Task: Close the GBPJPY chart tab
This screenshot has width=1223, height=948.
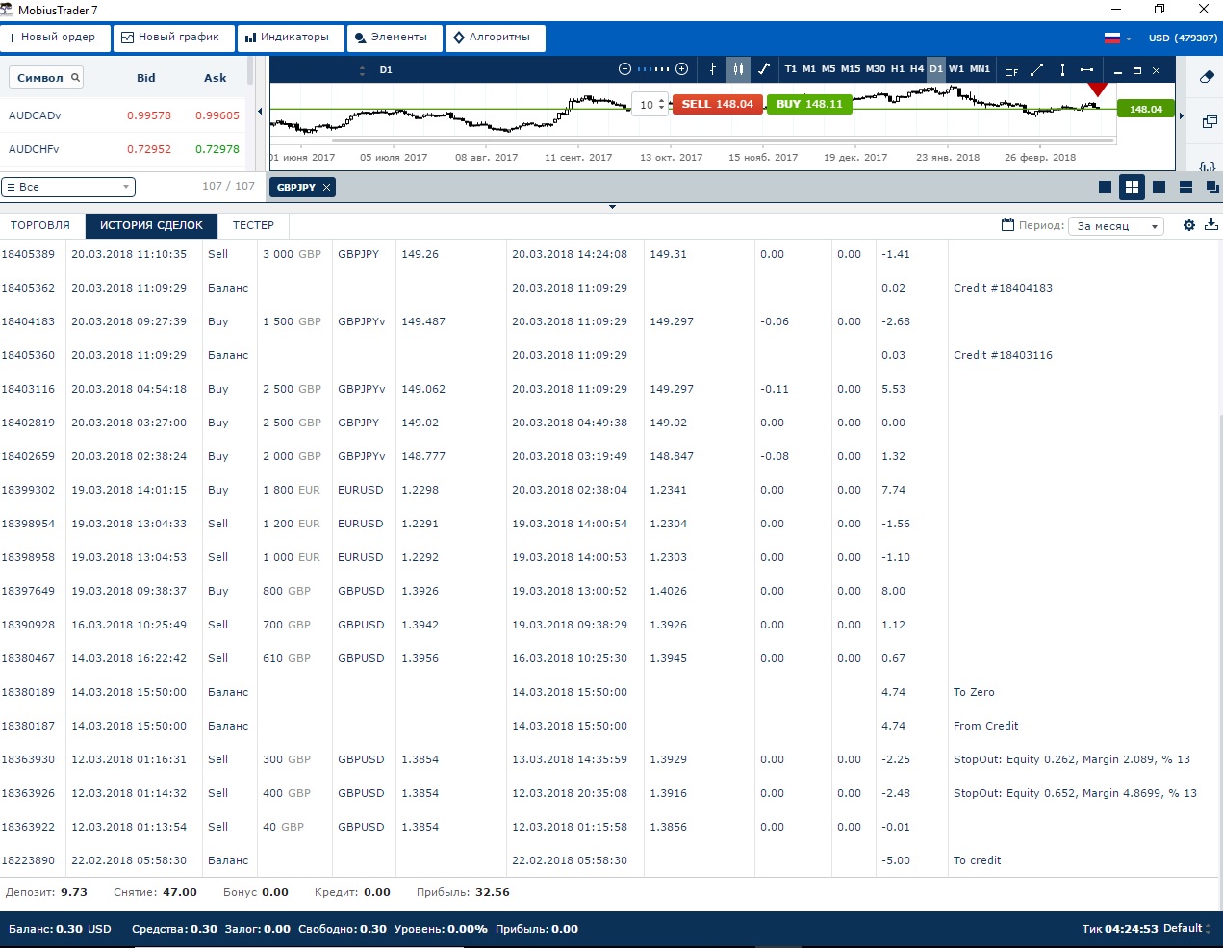Action: [327, 187]
